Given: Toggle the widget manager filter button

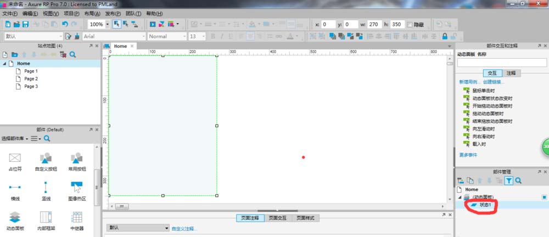Looking at the screenshot, I should 509,180.
